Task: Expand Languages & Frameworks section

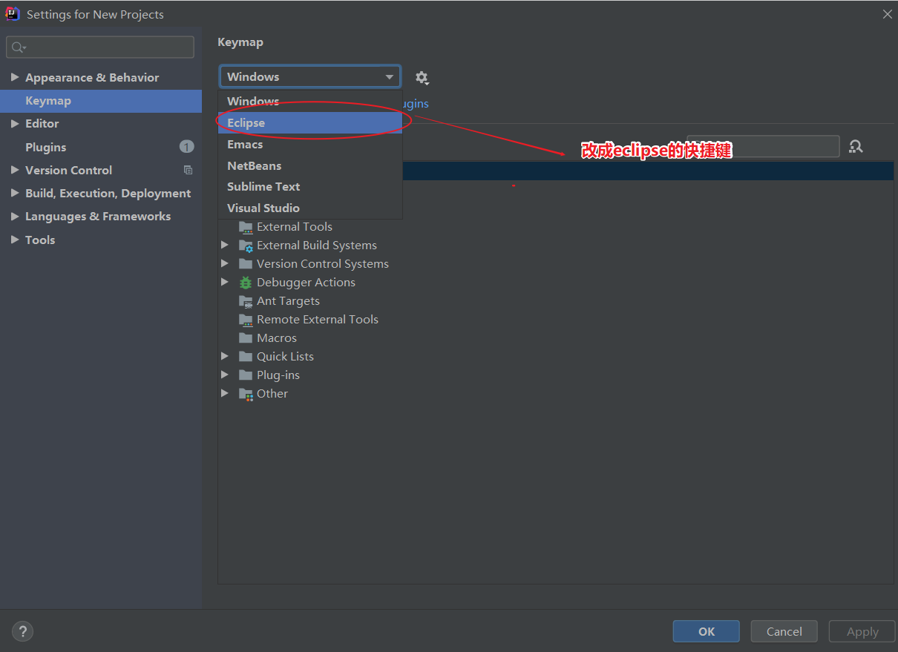Action: point(15,217)
